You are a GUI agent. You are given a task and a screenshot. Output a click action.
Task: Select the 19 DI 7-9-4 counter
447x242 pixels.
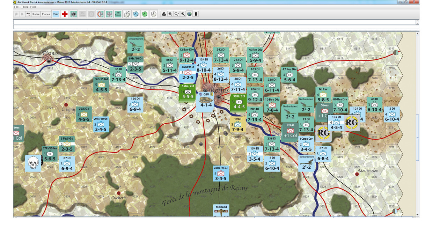[238, 125]
